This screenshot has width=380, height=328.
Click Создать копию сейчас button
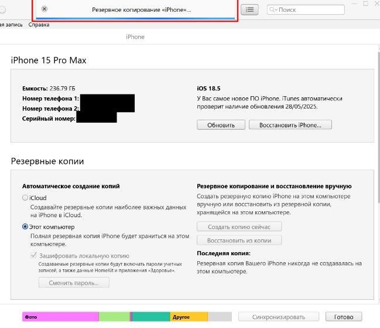pyautogui.click(x=239, y=226)
